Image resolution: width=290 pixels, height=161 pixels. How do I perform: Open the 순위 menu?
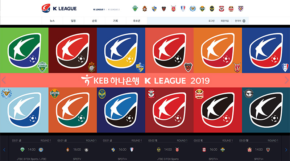pyautogui.click(x=94, y=21)
